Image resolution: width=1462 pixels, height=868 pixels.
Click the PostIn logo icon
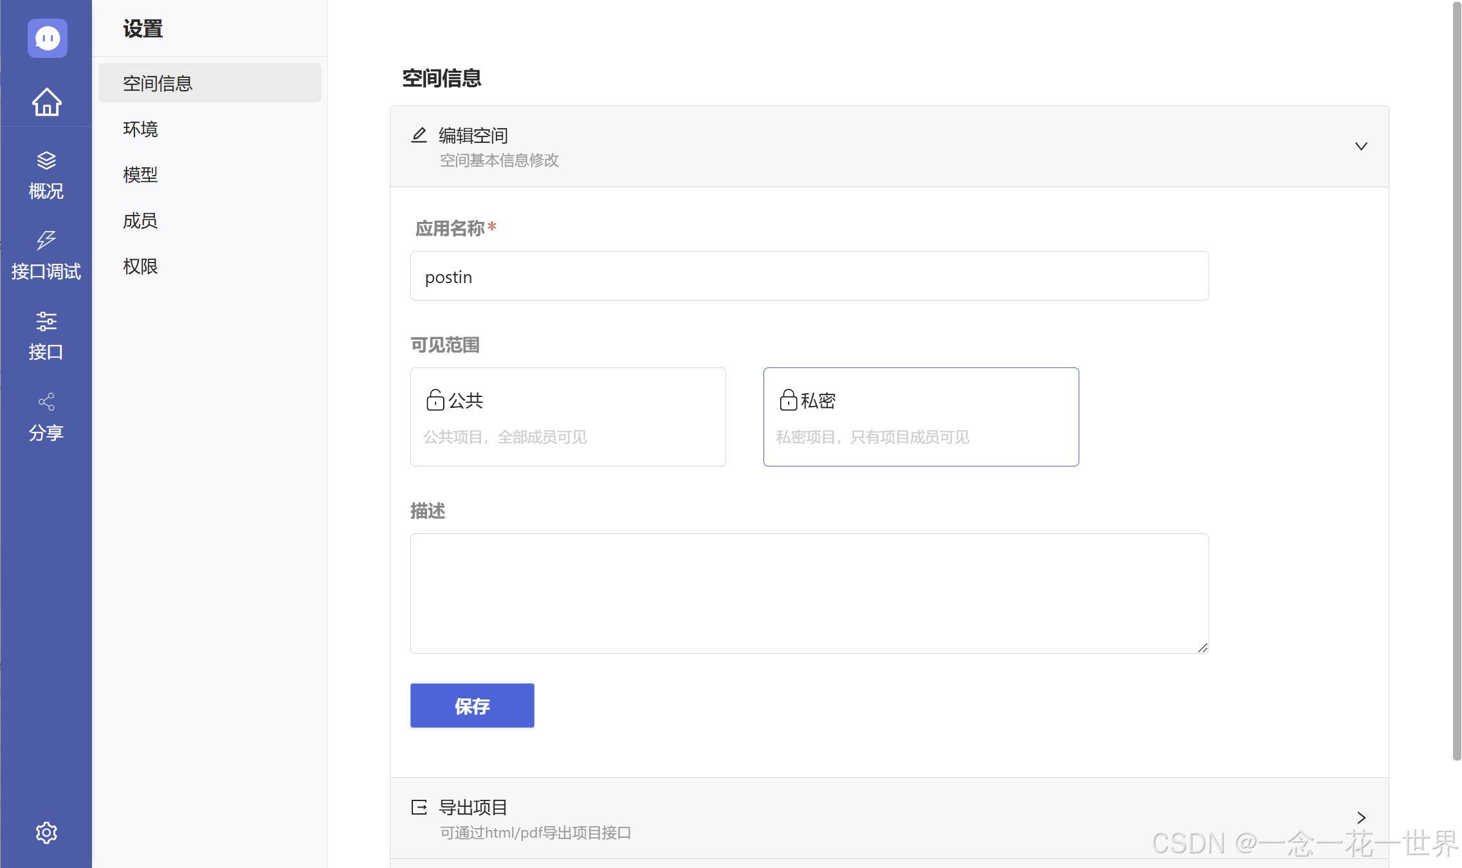47,39
